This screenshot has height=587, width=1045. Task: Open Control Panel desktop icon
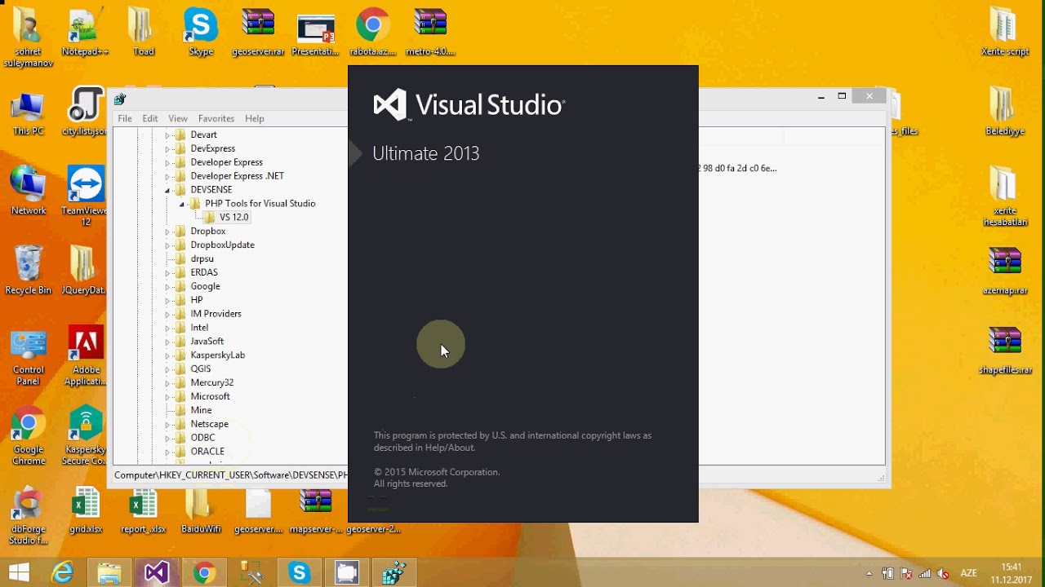click(x=28, y=358)
